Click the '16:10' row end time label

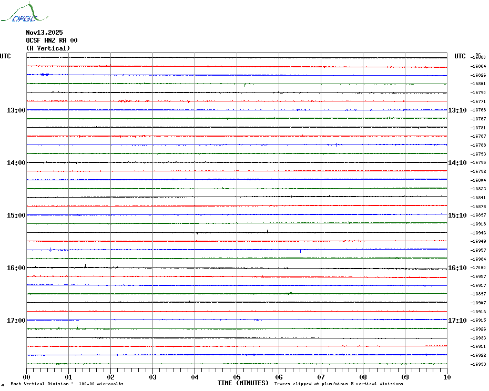click(x=457, y=268)
